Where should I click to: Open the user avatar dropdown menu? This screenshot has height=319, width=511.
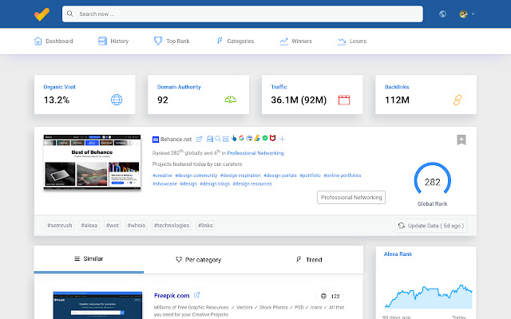click(x=466, y=14)
